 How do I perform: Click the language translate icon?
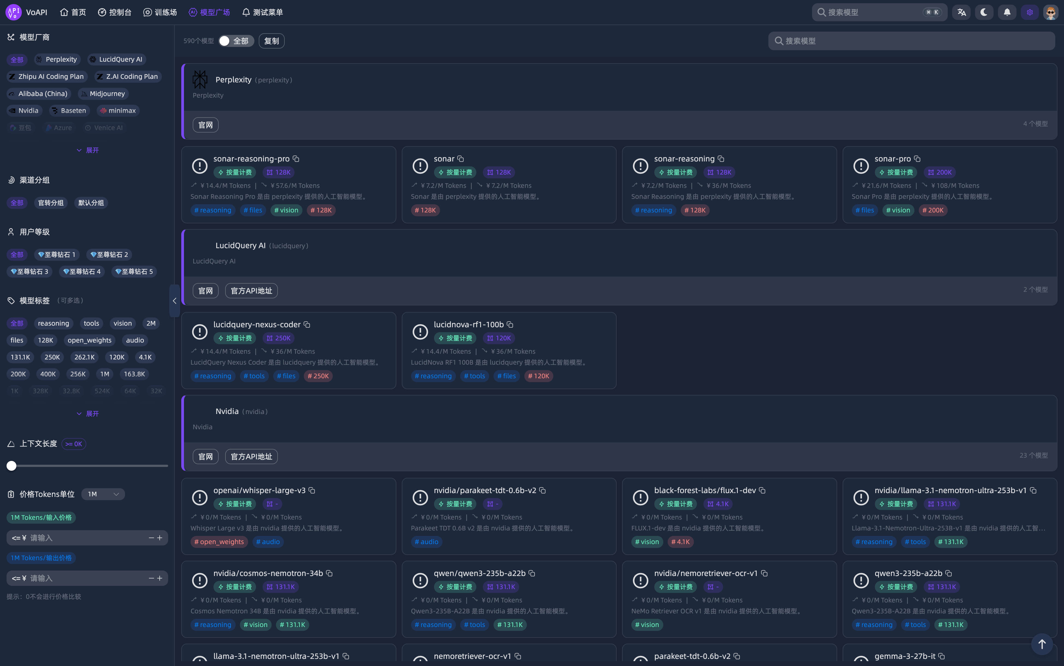click(961, 12)
